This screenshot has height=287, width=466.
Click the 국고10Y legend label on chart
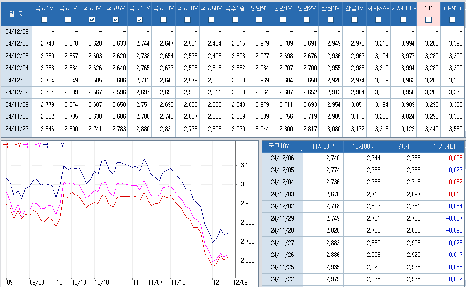(x=53, y=145)
